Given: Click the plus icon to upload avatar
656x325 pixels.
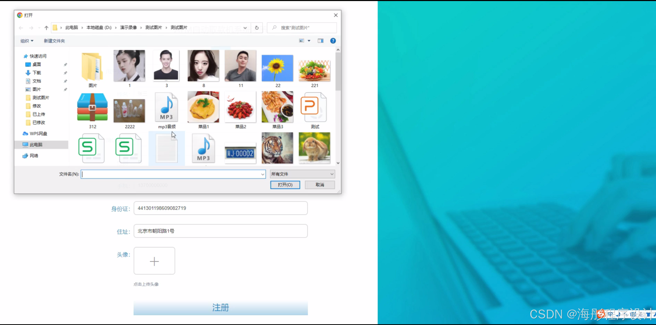Looking at the screenshot, I should pos(154,261).
